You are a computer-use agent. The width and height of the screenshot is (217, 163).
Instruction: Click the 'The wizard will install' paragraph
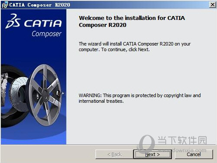point(135,46)
